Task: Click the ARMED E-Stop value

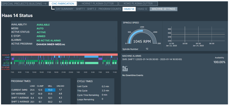Action: click(41, 36)
